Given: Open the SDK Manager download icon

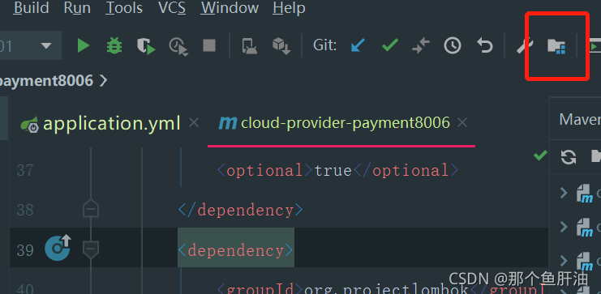Looking at the screenshot, I should (x=281, y=46).
